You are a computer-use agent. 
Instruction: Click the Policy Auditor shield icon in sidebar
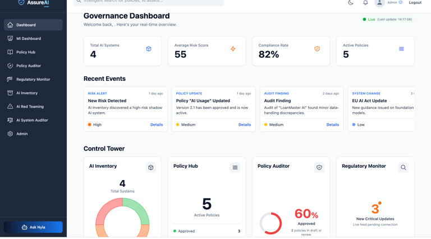[10, 66]
